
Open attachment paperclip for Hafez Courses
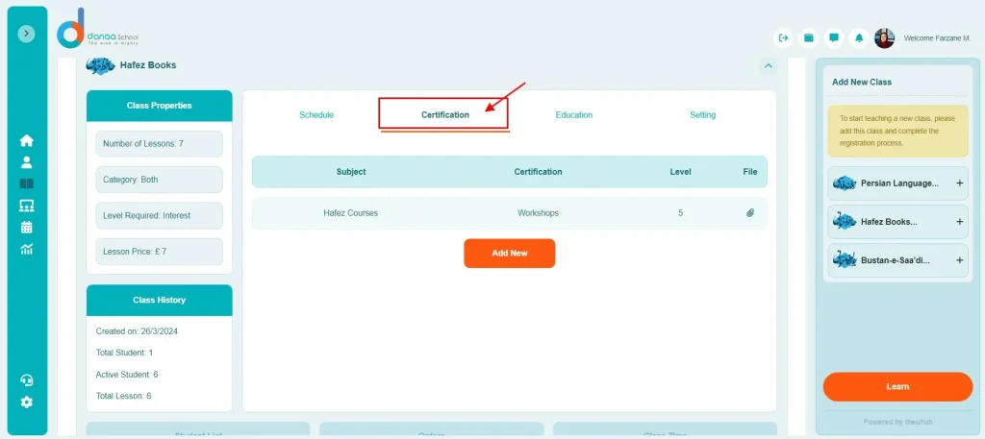click(750, 213)
